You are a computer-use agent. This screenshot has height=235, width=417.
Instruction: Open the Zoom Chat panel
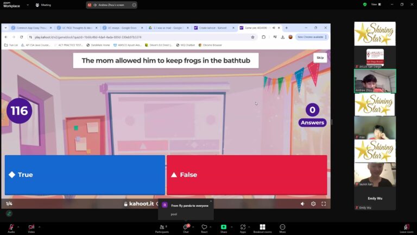click(x=186, y=228)
